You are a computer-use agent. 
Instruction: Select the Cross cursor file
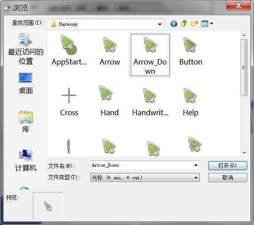(x=69, y=102)
